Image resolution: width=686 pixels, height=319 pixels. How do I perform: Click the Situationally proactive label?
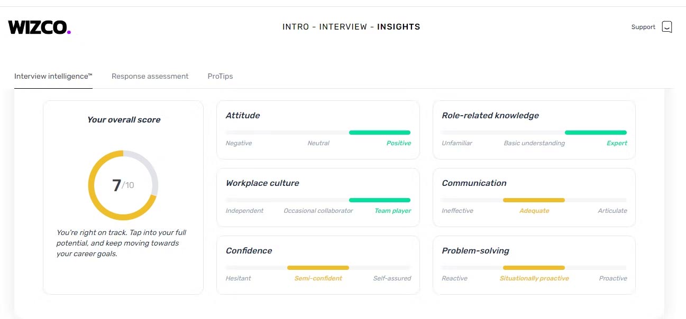tap(534, 278)
